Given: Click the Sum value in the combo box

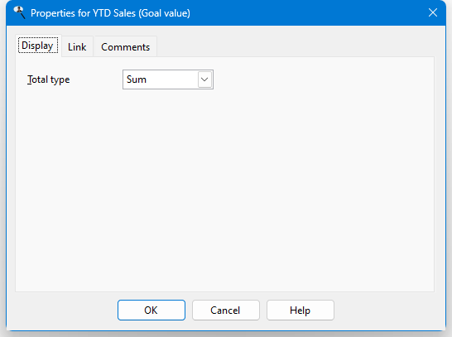Looking at the screenshot, I should point(137,79).
